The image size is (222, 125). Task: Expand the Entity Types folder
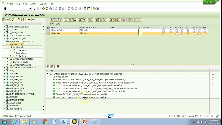click(x=11, y=50)
